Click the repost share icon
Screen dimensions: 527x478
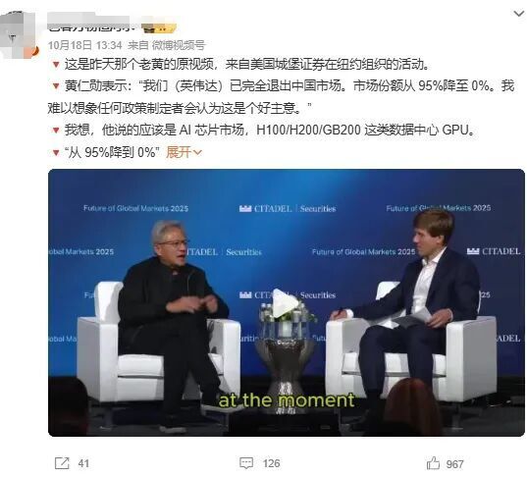[62, 463]
